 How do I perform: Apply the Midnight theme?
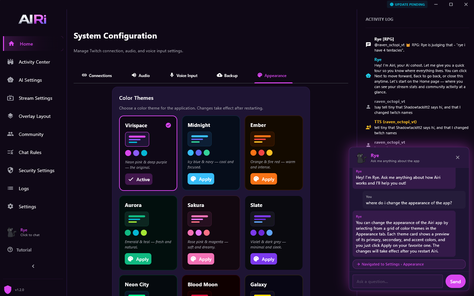201,179
